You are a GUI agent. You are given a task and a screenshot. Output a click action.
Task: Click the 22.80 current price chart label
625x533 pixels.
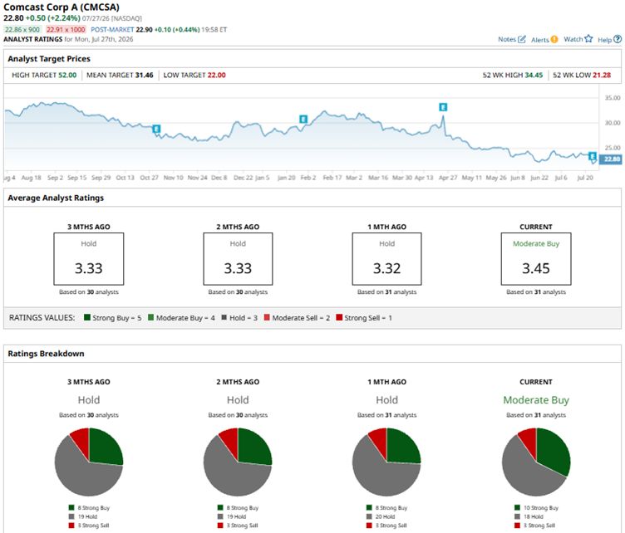click(611, 159)
